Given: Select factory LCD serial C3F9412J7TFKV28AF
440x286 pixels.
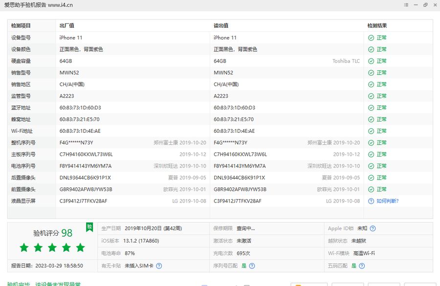Looking at the screenshot, I should click(x=83, y=201).
